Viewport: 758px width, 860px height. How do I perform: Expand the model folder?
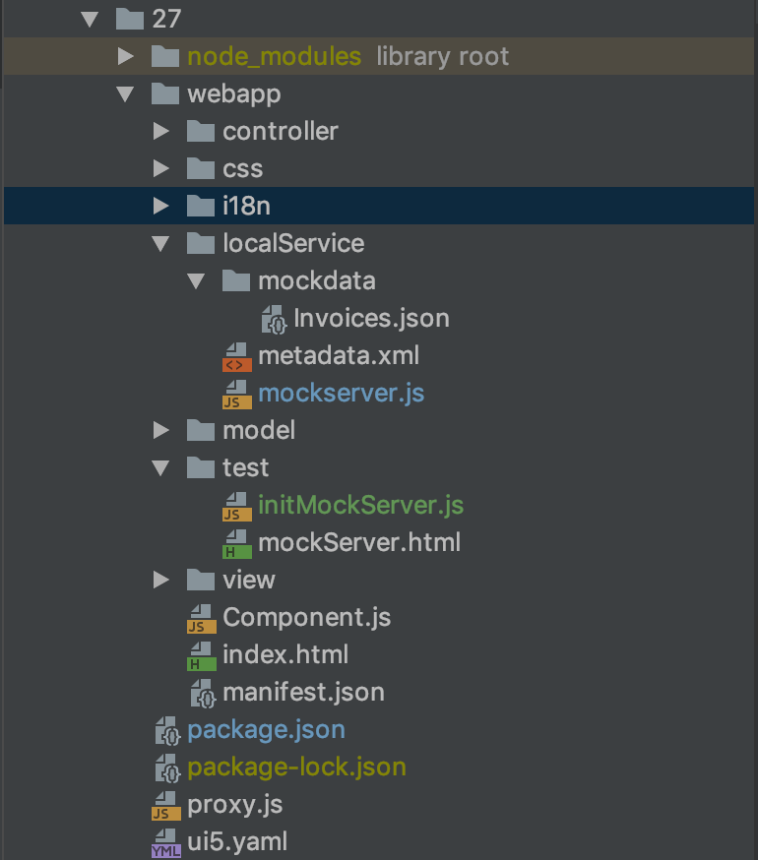160,430
